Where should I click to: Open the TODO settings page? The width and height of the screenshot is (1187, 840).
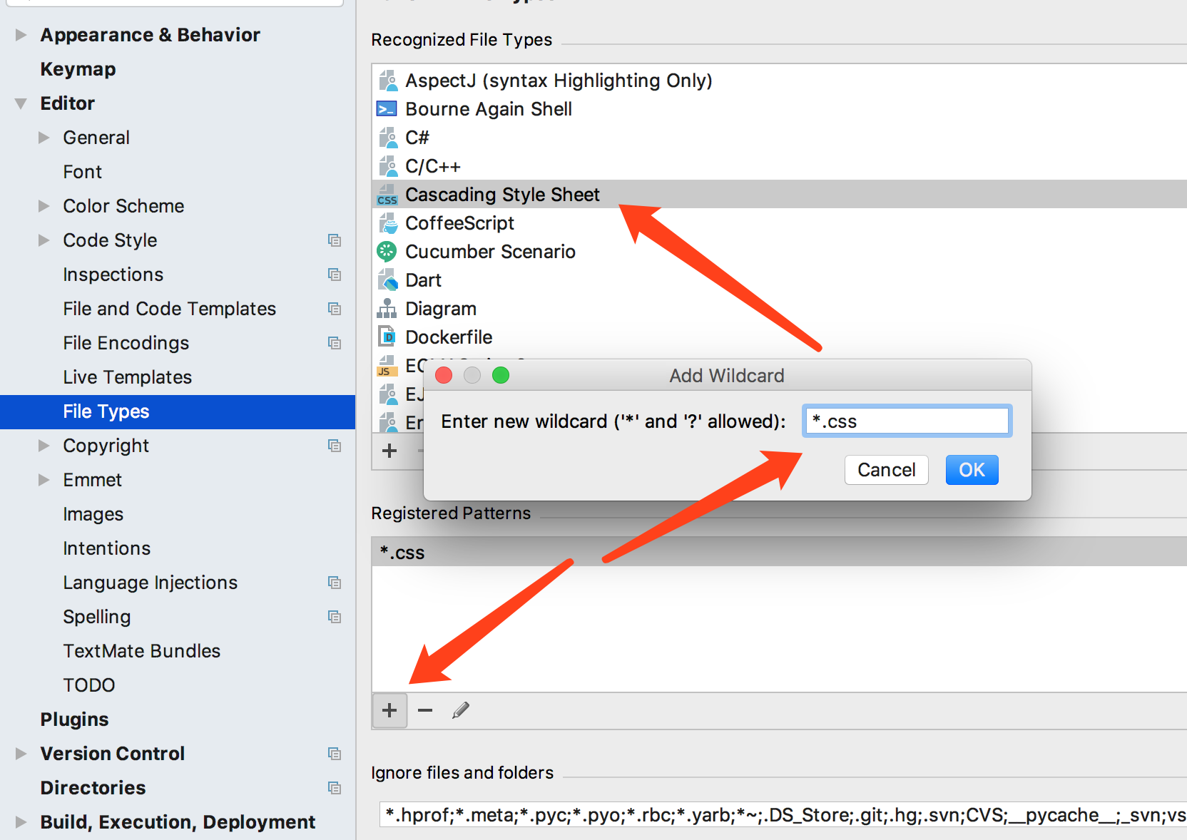click(x=88, y=685)
